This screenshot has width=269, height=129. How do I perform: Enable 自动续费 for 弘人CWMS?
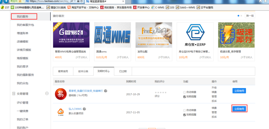184,110
